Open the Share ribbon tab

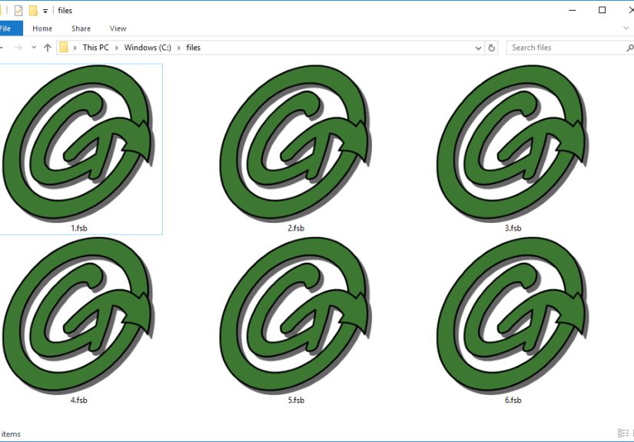(x=81, y=28)
